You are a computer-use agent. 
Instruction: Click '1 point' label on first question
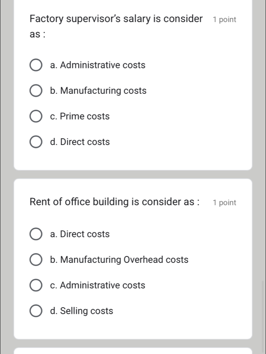tap(225, 19)
